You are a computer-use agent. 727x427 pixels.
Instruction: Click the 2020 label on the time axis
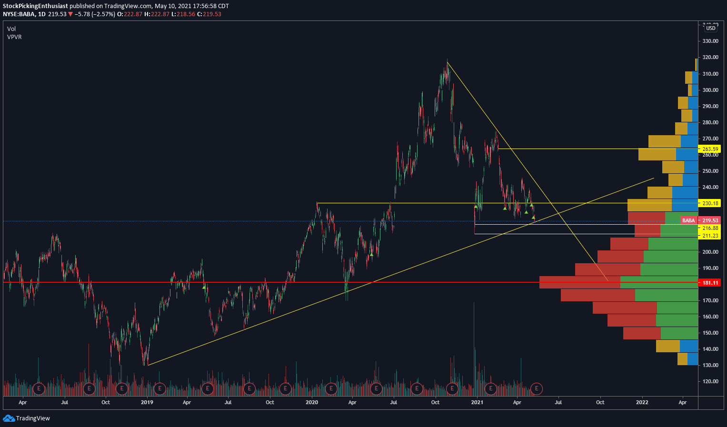[x=312, y=402]
